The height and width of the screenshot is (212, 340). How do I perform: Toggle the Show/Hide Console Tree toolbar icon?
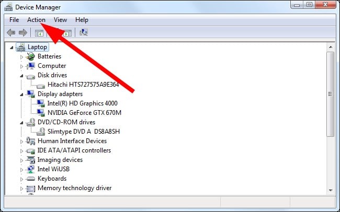[39, 33]
